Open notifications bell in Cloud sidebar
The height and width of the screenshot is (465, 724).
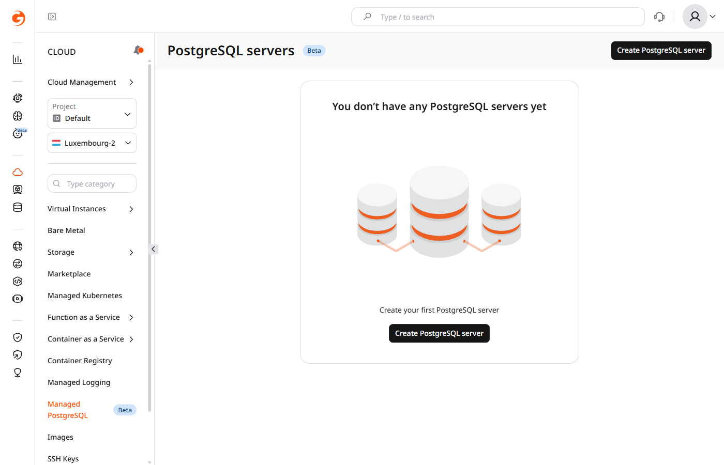point(138,50)
